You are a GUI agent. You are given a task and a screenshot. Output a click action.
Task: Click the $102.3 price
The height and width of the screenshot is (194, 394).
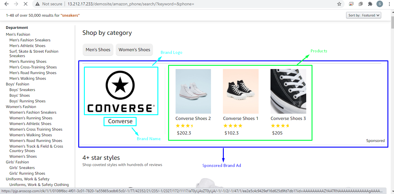coord(232,133)
